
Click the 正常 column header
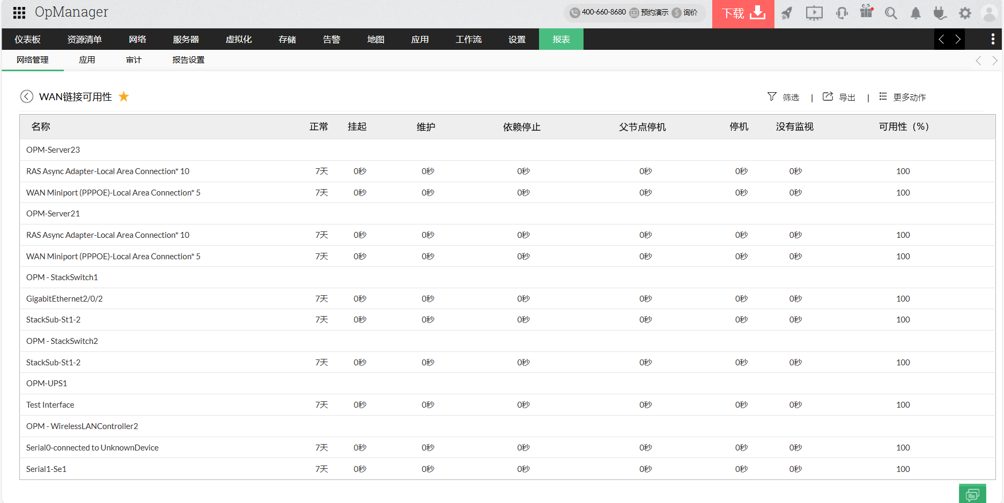(319, 126)
